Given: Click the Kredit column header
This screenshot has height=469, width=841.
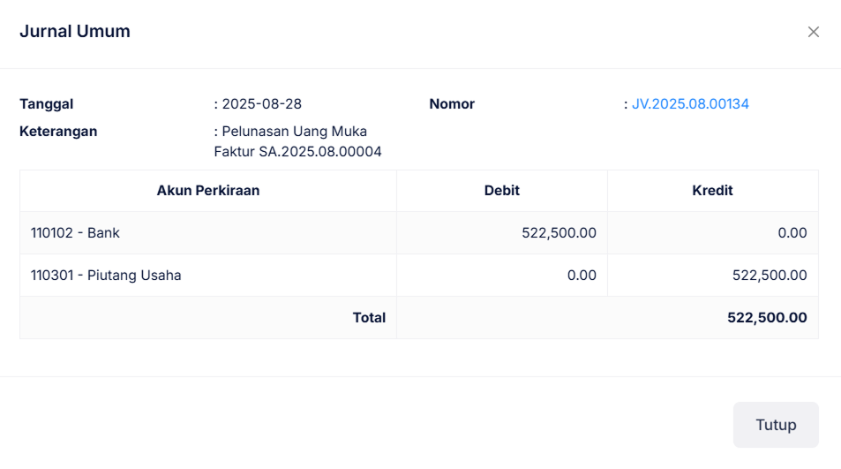Looking at the screenshot, I should [712, 191].
